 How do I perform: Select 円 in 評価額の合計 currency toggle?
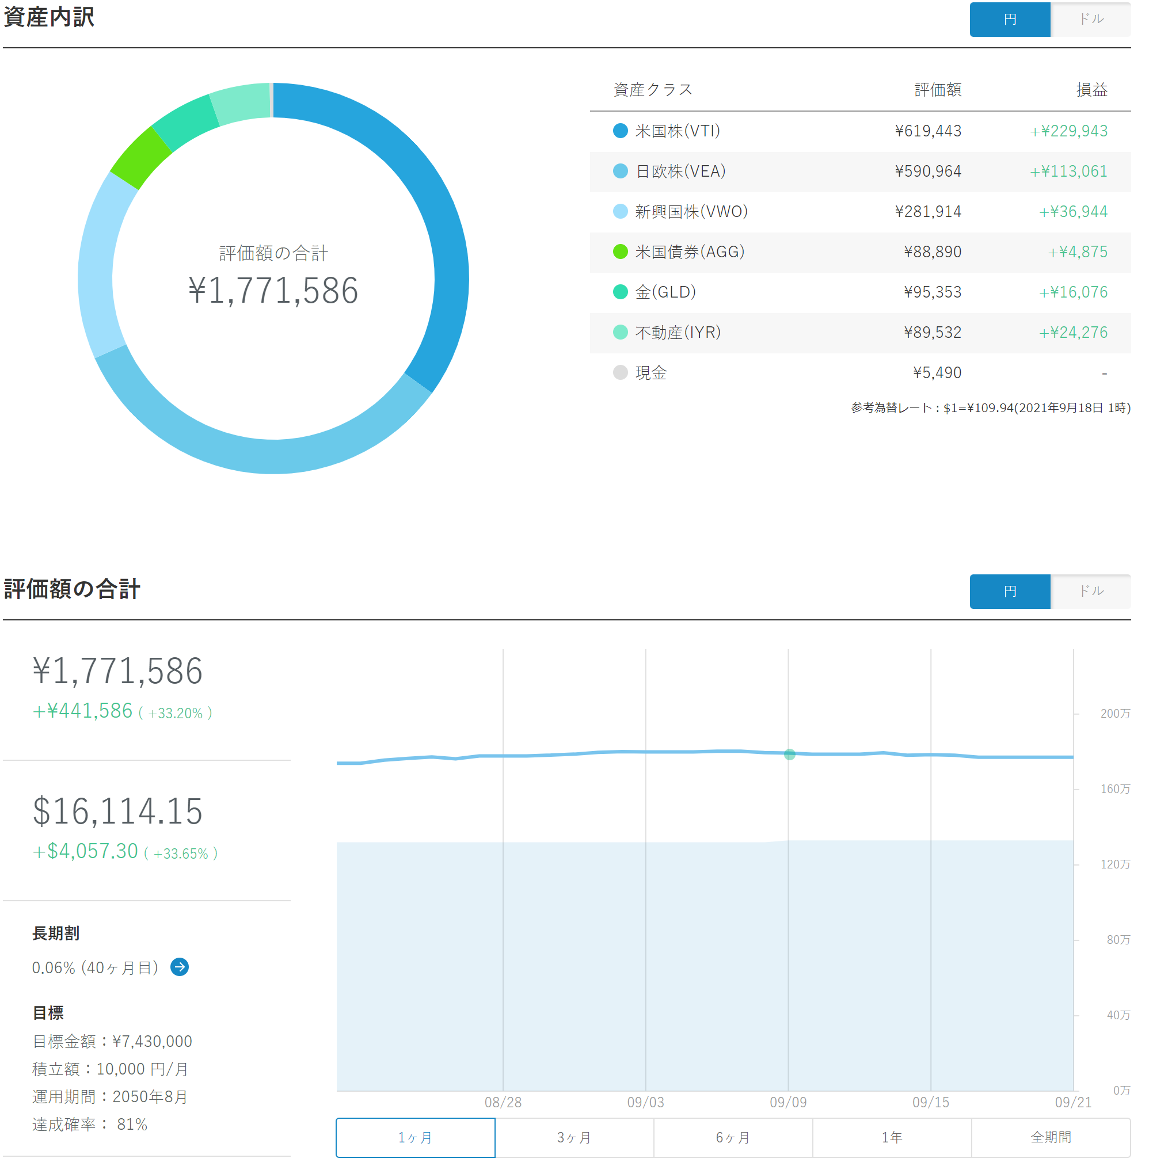point(1011,592)
